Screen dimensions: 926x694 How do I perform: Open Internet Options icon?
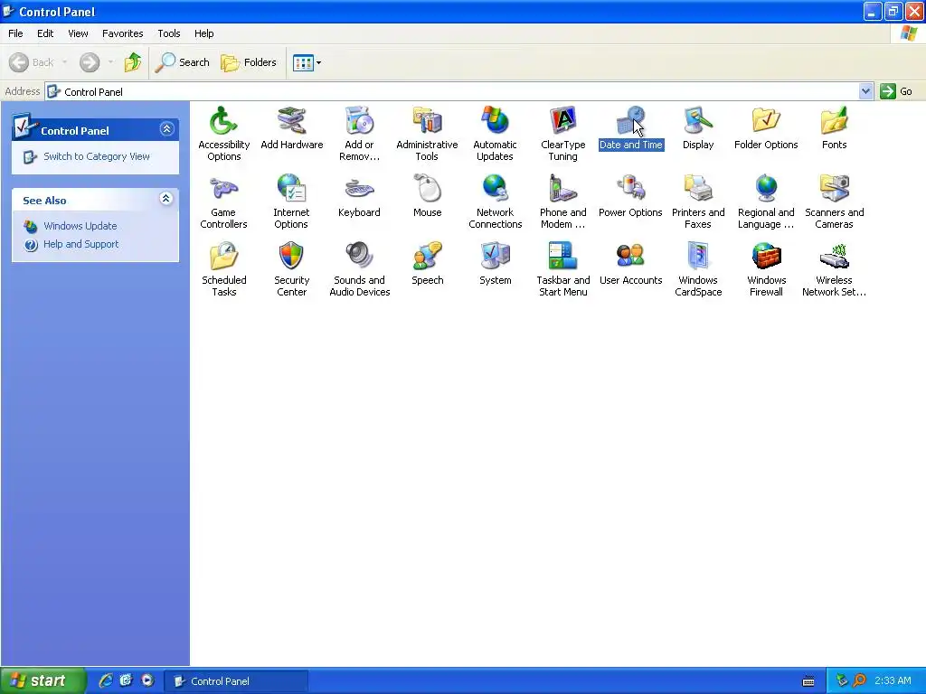tap(291, 189)
